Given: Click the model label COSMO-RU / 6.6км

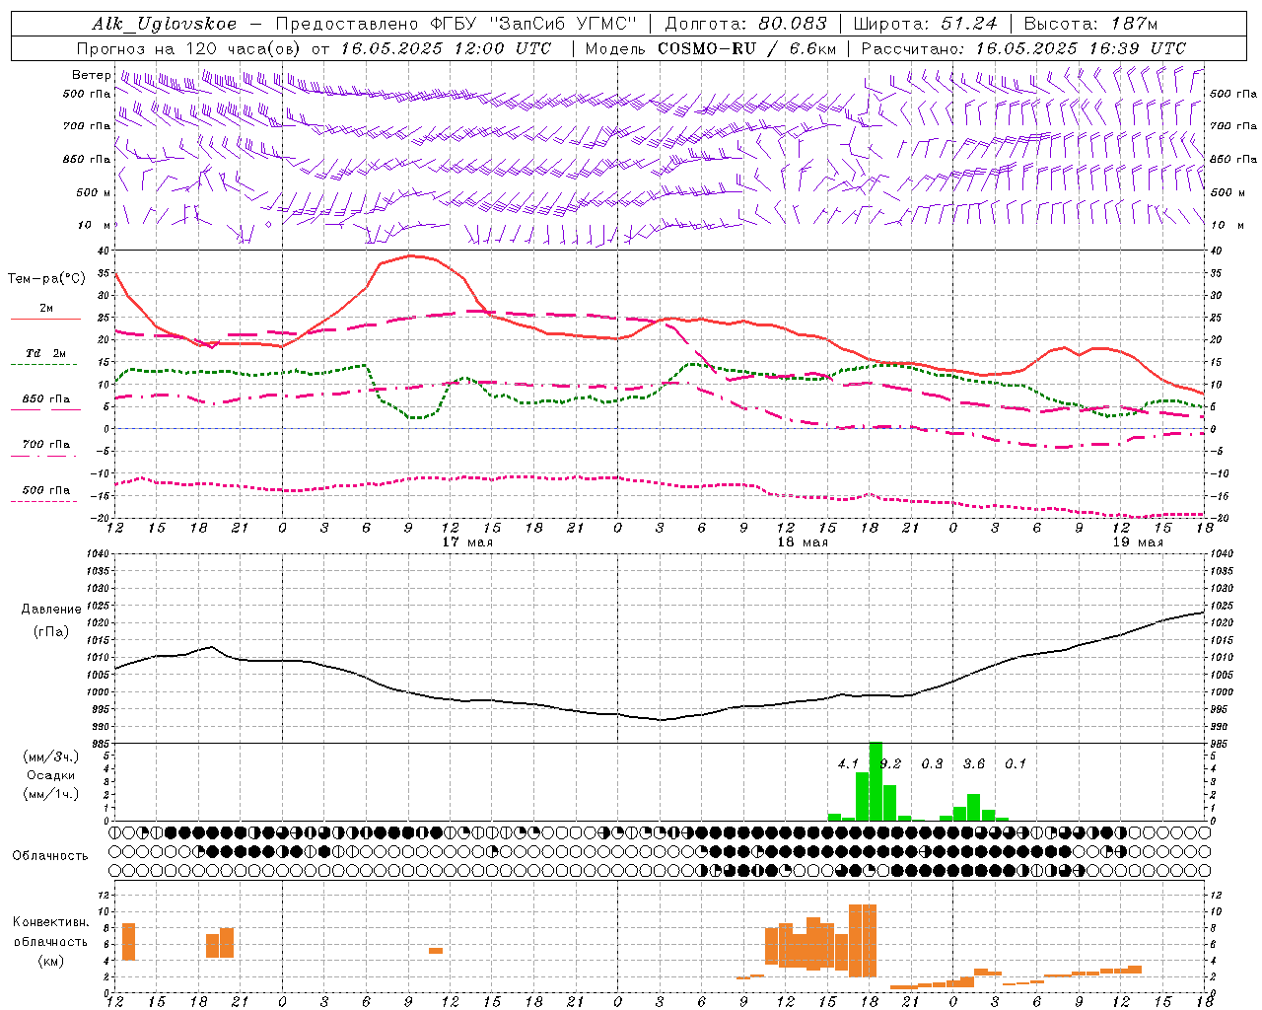Looking at the screenshot, I should pos(746,48).
